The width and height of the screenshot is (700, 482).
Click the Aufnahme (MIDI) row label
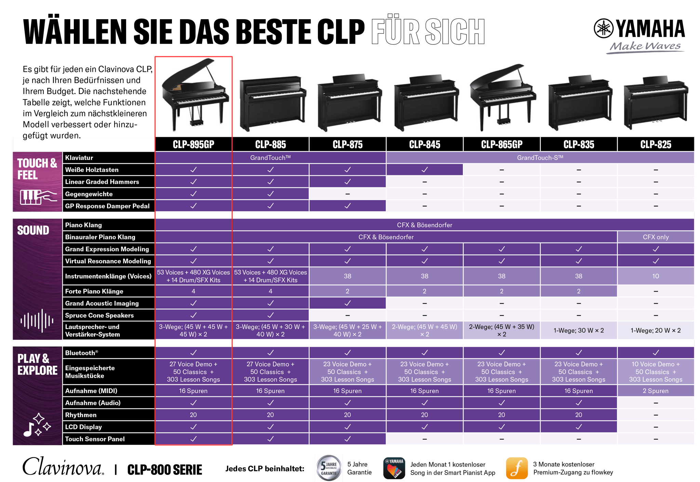(108, 391)
